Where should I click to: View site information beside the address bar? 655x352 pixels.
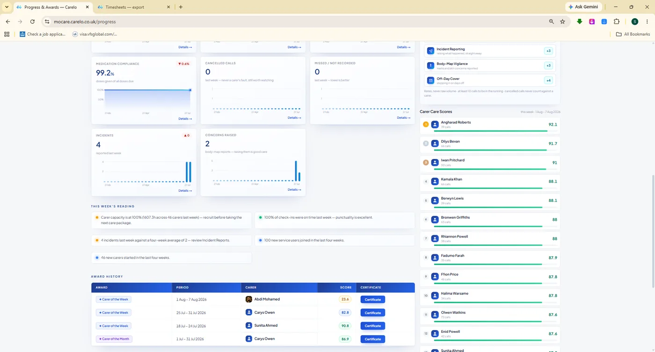pos(46,22)
